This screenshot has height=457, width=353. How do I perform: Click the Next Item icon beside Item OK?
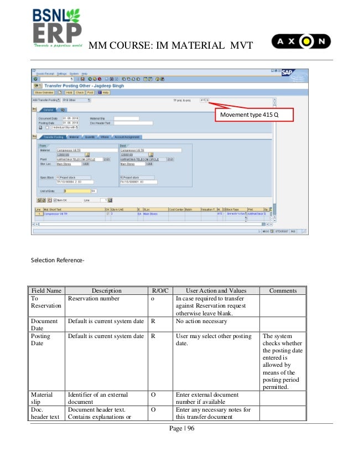[x=44, y=200]
